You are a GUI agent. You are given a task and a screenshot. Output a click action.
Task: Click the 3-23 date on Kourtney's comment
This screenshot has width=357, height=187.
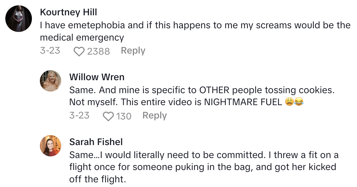50,51
